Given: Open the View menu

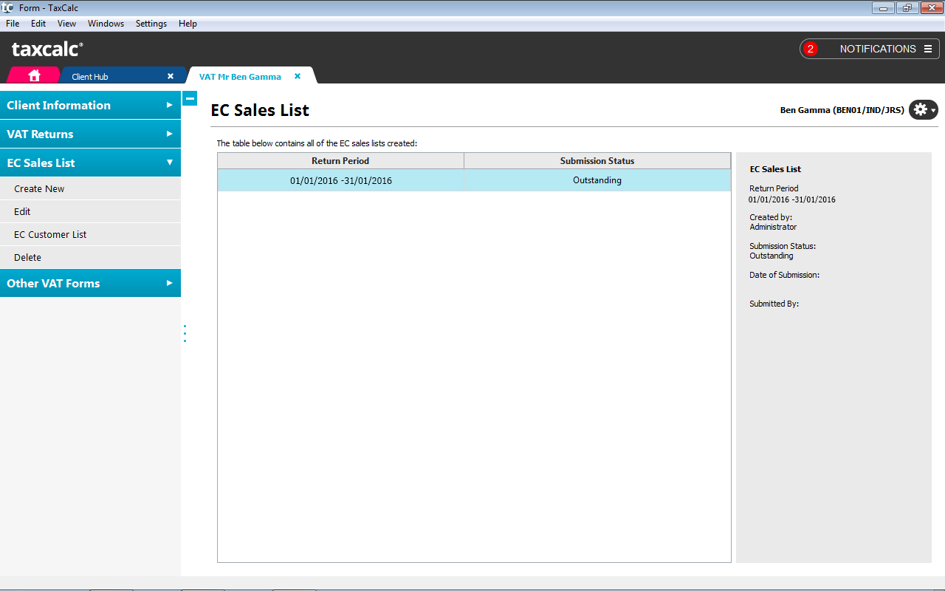Looking at the screenshot, I should pos(66,24).
